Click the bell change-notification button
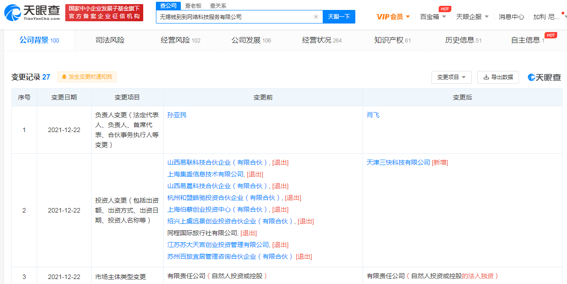567x284 pixels. [x=87, y=77]
